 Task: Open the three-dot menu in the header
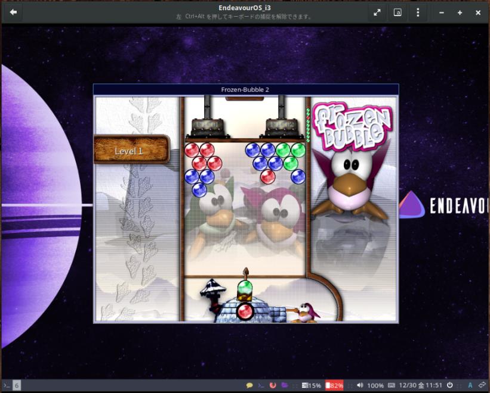[418, 13]
